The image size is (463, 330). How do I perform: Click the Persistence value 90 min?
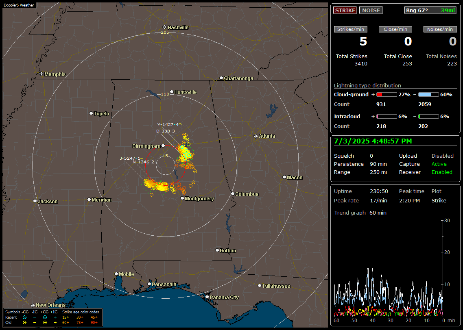pyautogui.click(x=378, y=164)
